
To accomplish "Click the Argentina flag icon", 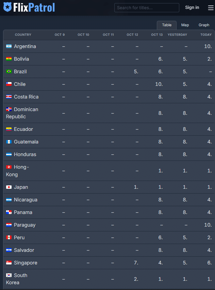I will 9,46.
